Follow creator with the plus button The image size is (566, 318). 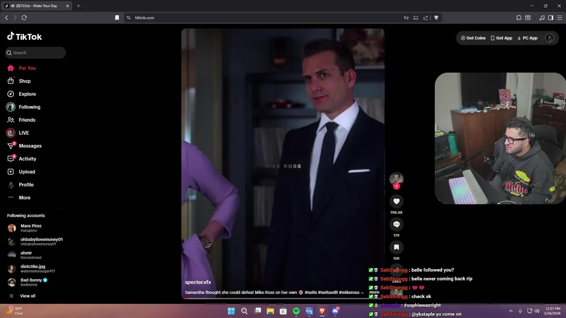click(x=396, y=186)
